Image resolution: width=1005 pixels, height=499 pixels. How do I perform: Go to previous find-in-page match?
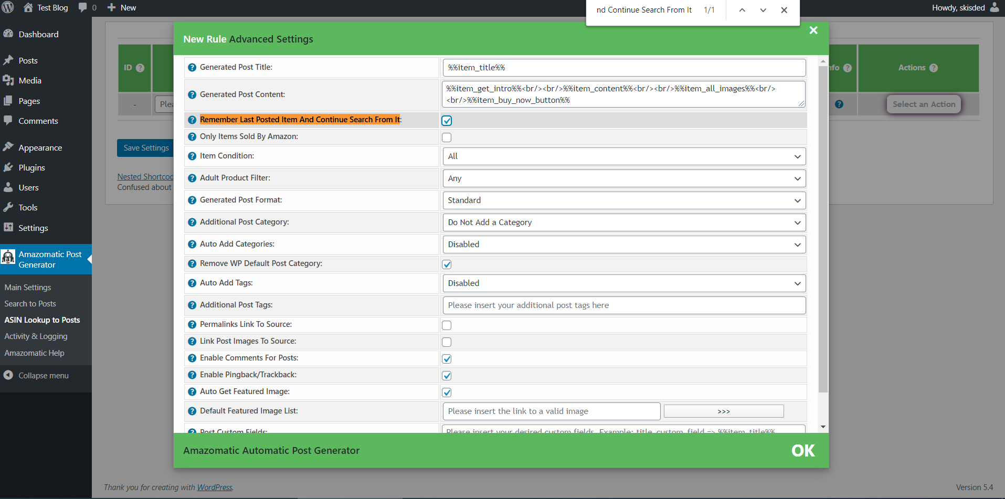[742, 10]
